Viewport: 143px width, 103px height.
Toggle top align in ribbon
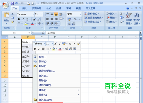(x=48, y=14)
